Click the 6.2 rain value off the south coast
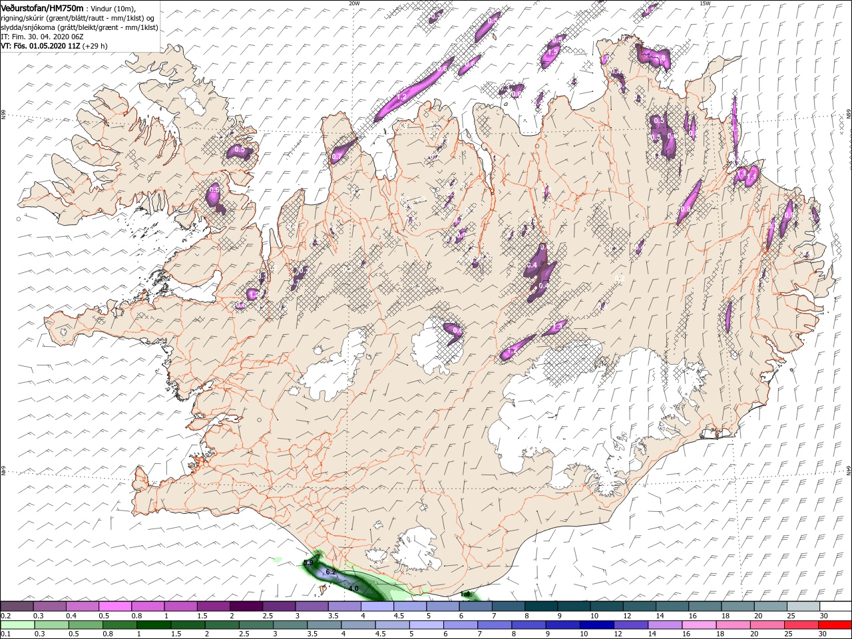This screenshot has width=852, height=639. tap(331, 572)
